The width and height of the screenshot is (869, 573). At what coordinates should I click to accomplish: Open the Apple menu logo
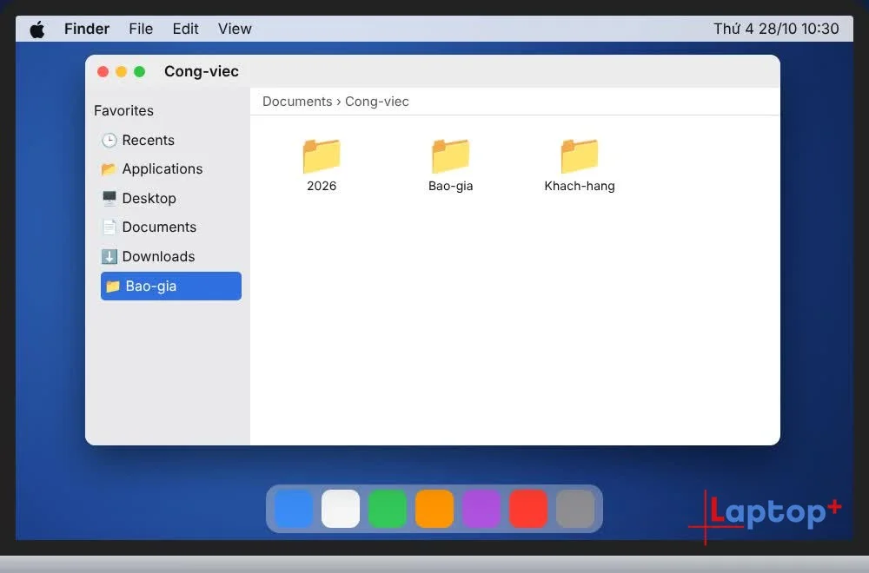tap(37, 29)
